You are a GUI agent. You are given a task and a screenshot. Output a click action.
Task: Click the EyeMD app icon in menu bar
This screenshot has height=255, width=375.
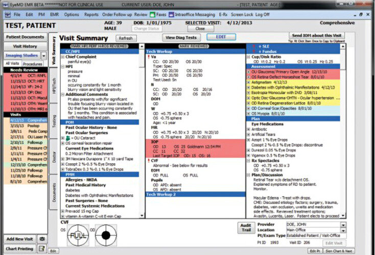(x=7, y=15)
